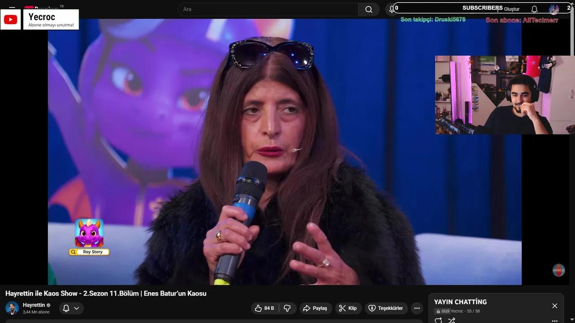Click the main video player

[x=285, y=152]
